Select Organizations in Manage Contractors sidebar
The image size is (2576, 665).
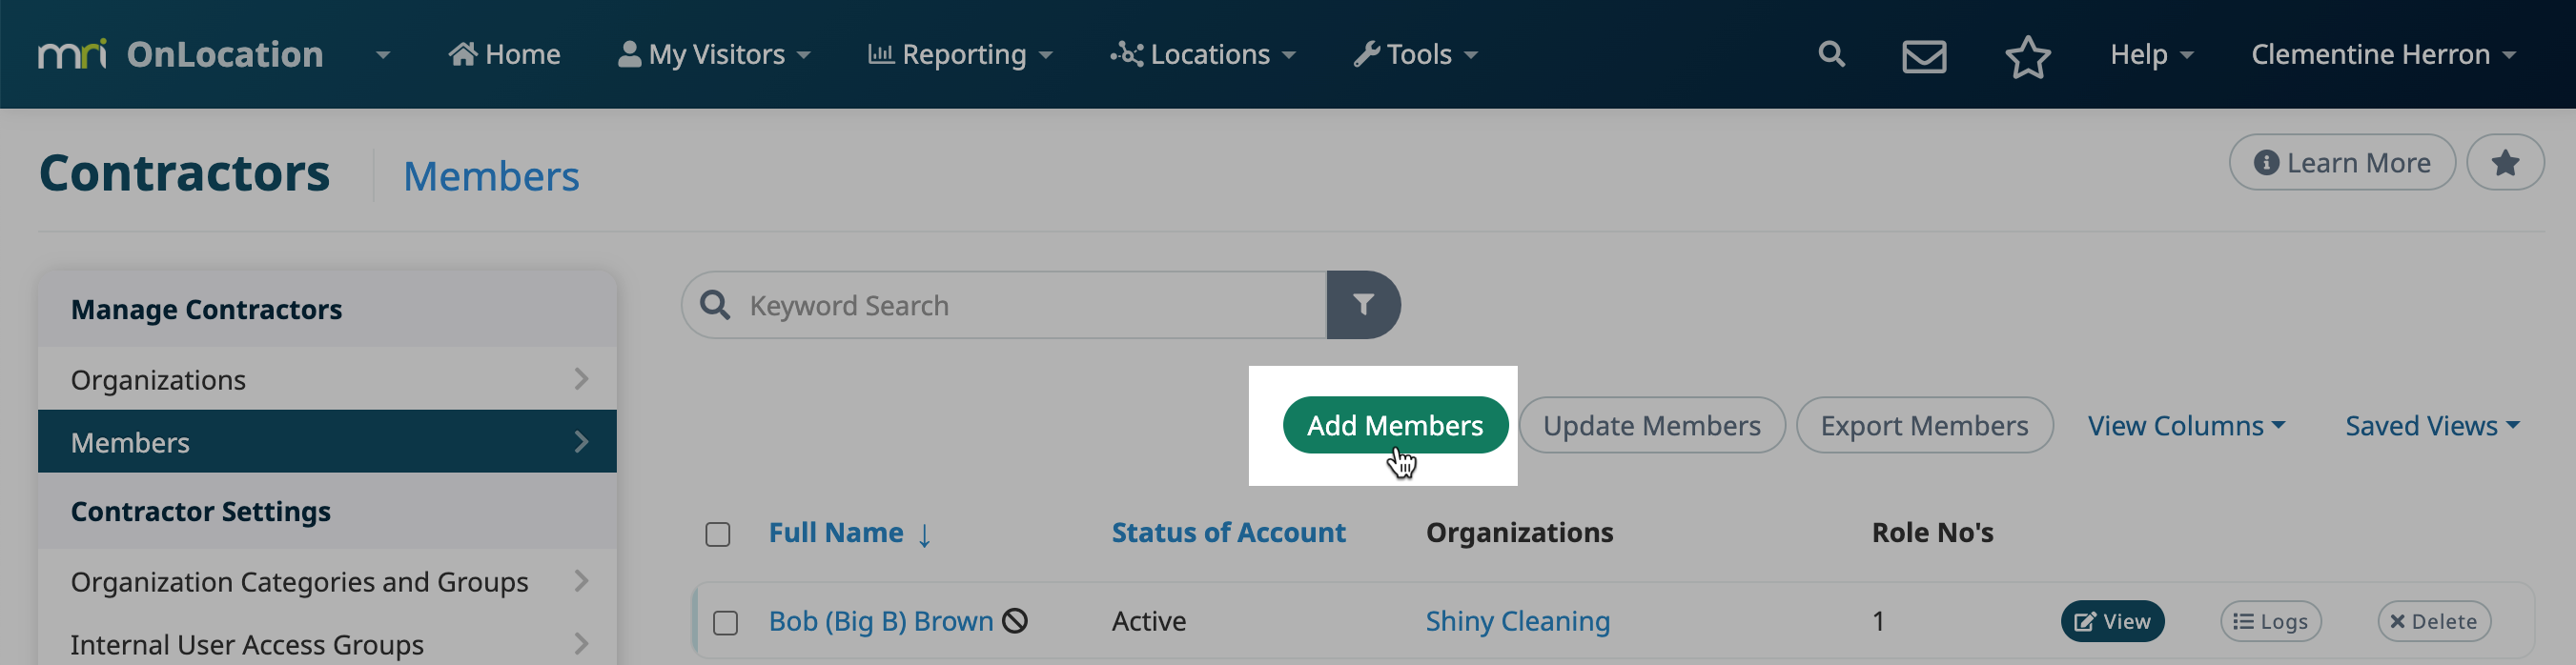(327, 379)
